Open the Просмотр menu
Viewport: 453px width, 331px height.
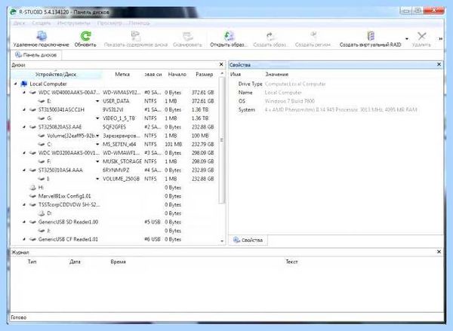[x=109, y=23]
